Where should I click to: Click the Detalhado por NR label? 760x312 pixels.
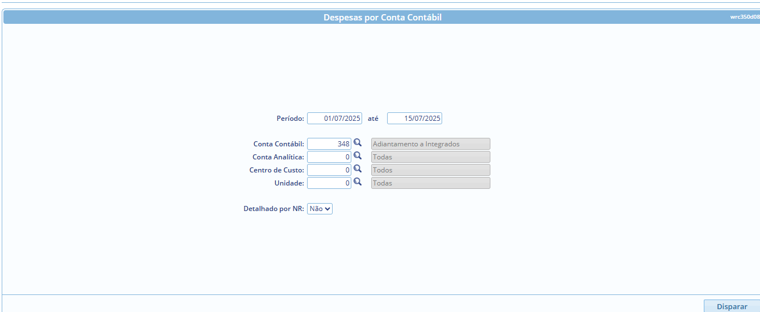pyautogui.click(x=274, y=209)
